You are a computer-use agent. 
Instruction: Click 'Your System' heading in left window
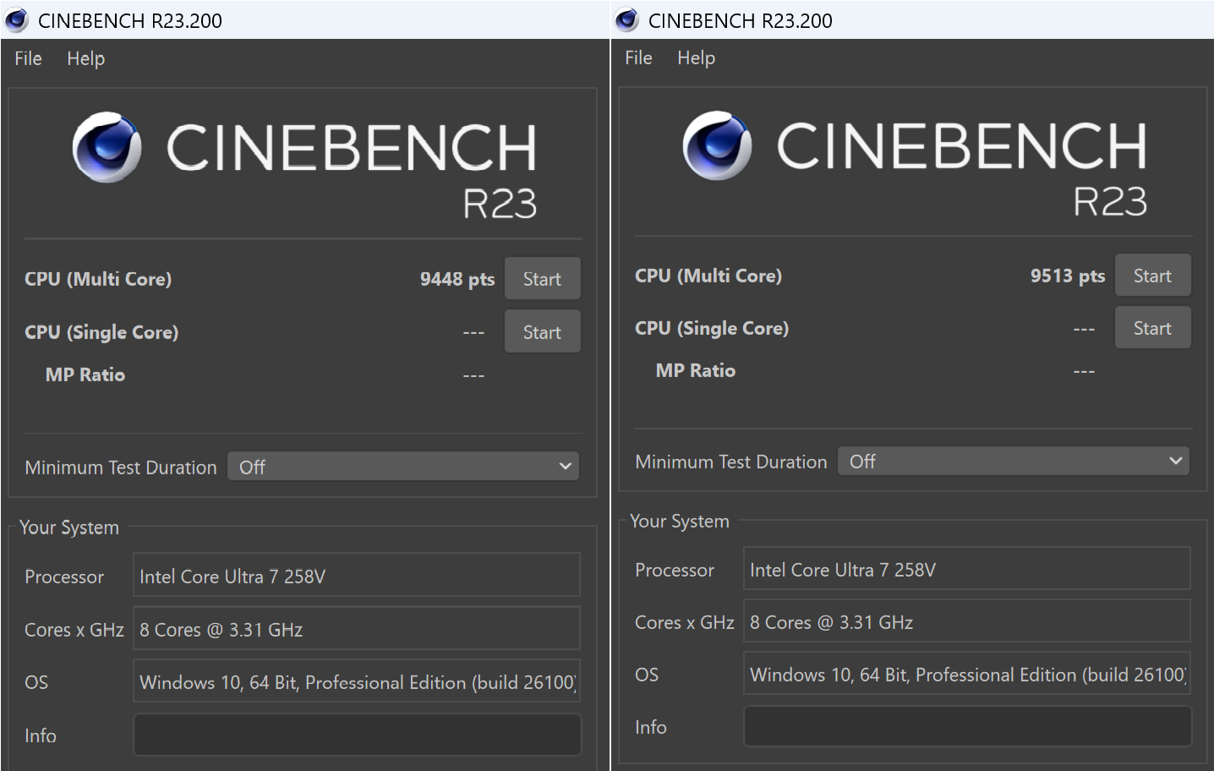69,528
